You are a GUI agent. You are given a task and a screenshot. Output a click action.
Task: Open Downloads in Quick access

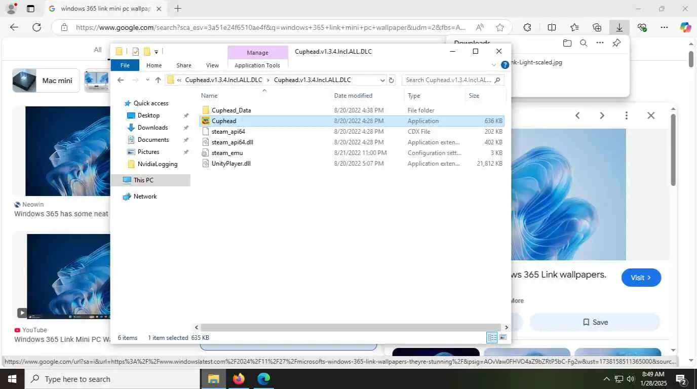(x=152, y=128)
